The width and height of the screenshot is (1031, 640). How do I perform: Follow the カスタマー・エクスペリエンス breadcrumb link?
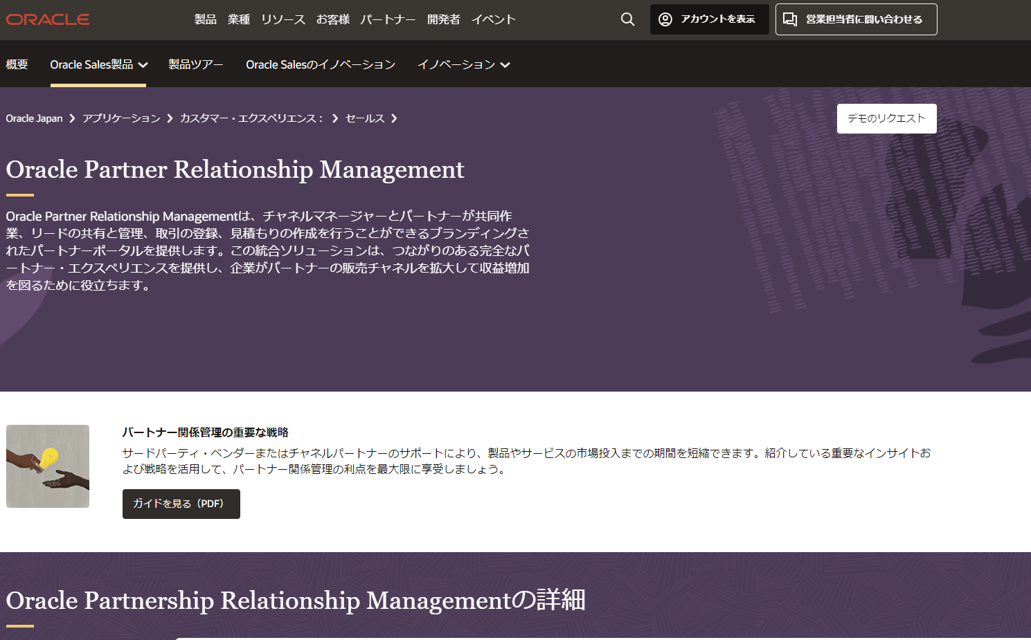[x=252, y=118]
